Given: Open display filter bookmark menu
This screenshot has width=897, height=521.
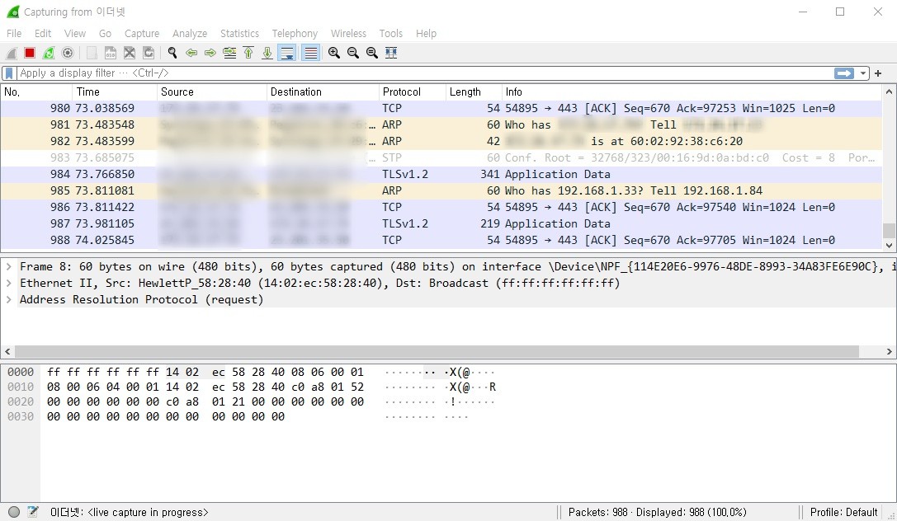Looking at the screenshot, I should (9, 73).
